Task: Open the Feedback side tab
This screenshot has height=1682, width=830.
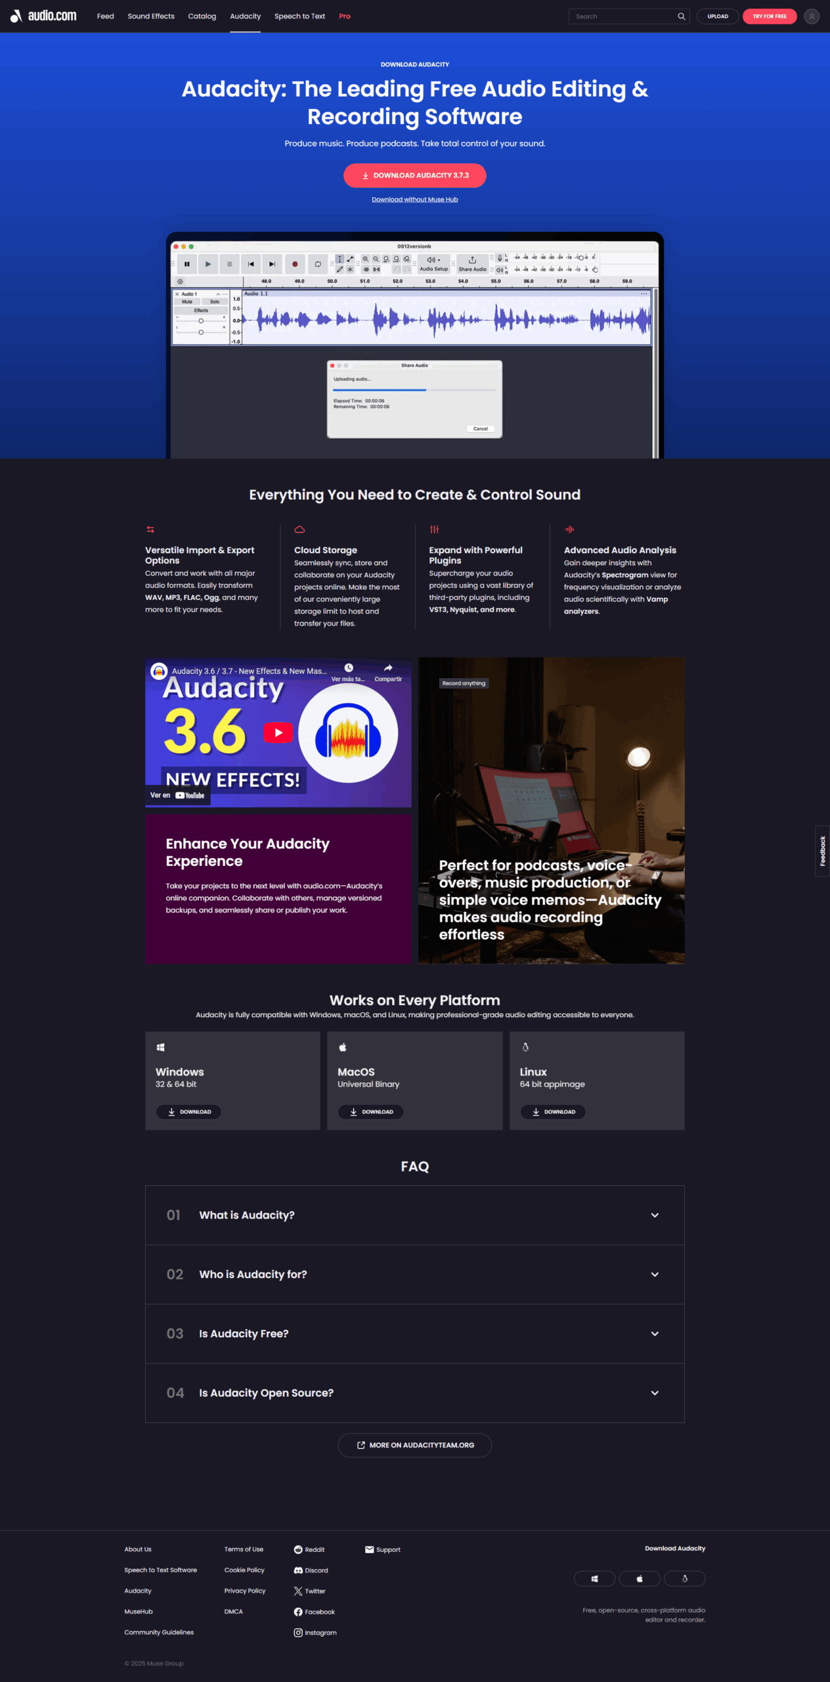Action: pos(822,850)
